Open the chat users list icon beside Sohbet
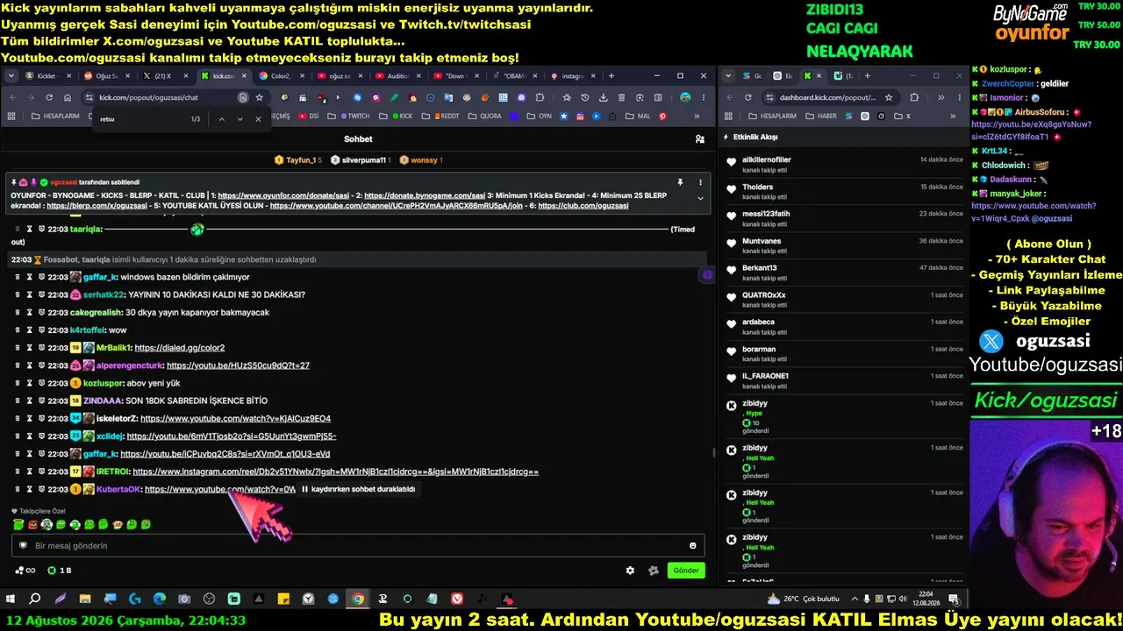1123x631 pixels. pos(699,139)
